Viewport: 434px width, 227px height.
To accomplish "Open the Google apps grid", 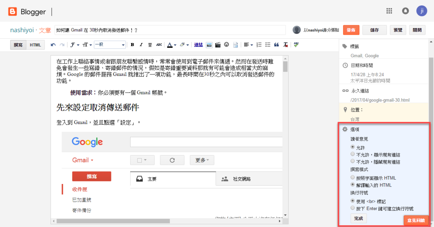I will 389,11.
